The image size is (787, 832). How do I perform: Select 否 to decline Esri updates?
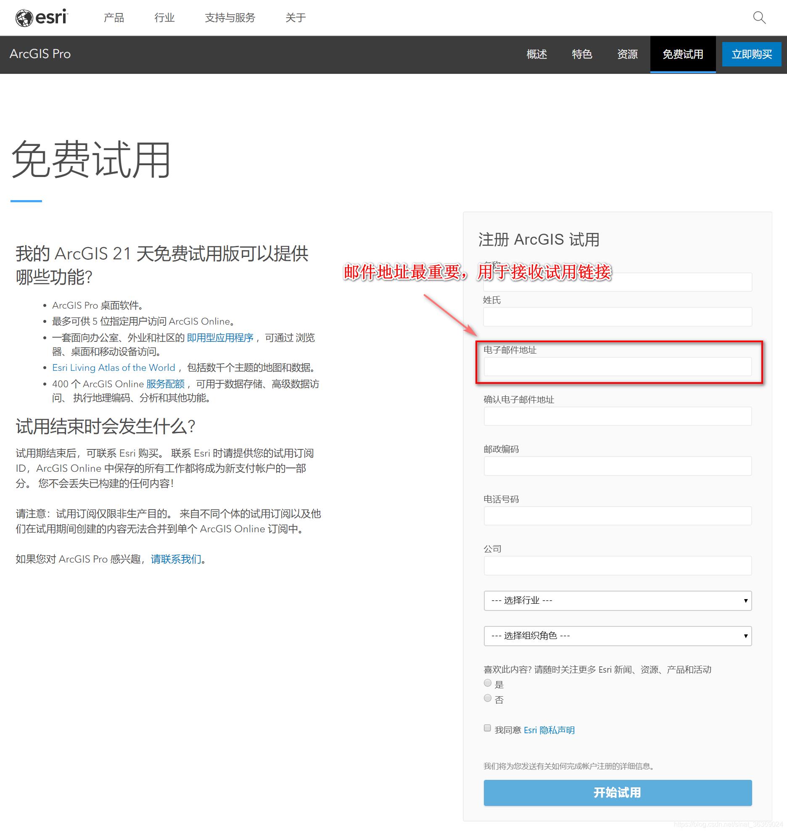pyautogui.click(x=487, y=698)
